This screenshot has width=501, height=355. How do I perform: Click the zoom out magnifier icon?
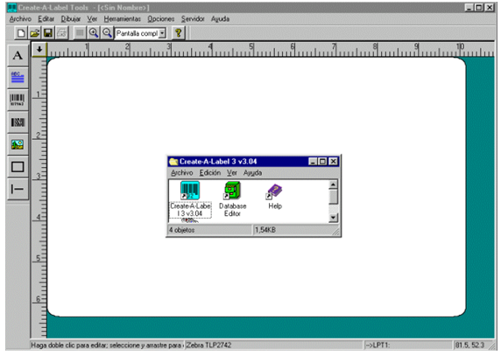pyautogui.click(x=107, y=33)
